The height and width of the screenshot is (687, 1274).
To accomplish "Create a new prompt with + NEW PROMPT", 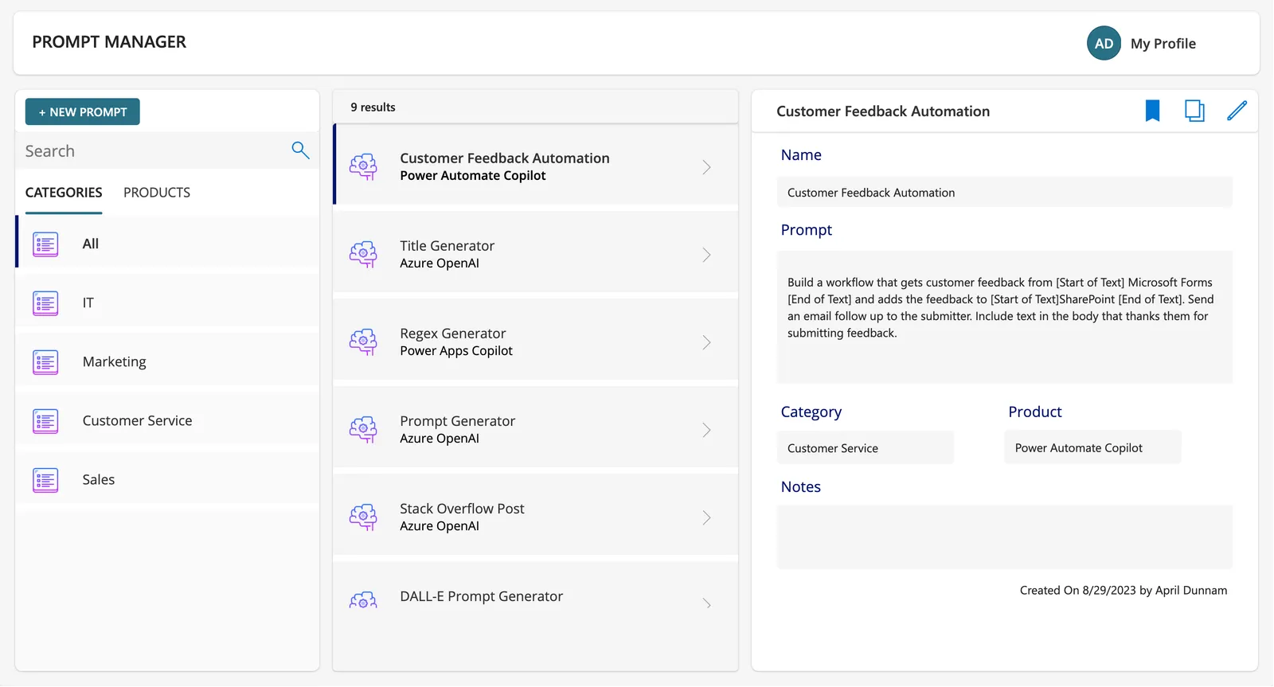I will pyautogui.click(x=83, y=112).
